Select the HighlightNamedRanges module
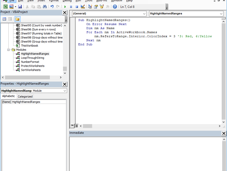The image size is (227, 171). tap(35, 54)
